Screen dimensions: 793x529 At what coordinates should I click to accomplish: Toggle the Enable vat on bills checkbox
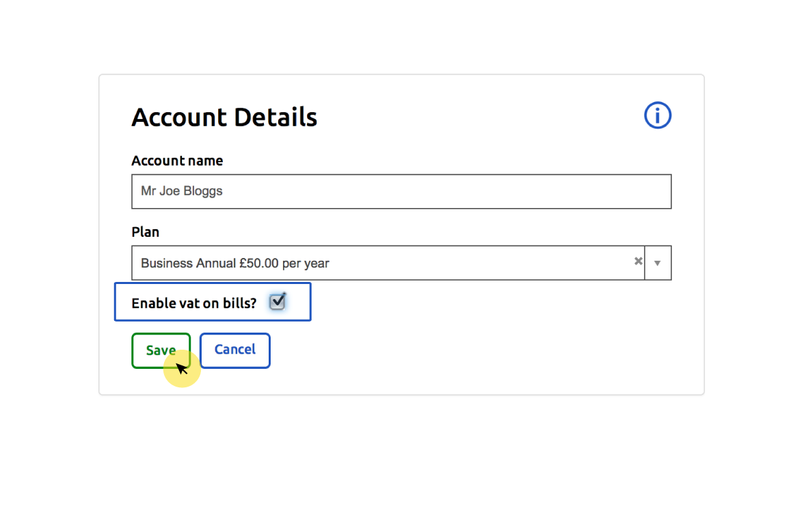pos(277,302)
